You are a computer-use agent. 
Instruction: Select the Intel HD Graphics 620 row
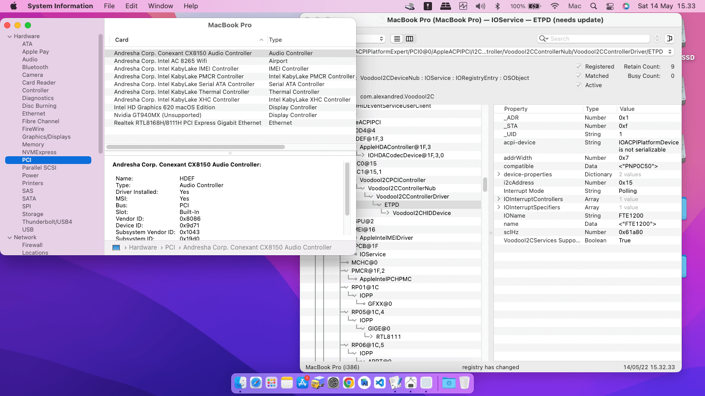click(230, 107)
